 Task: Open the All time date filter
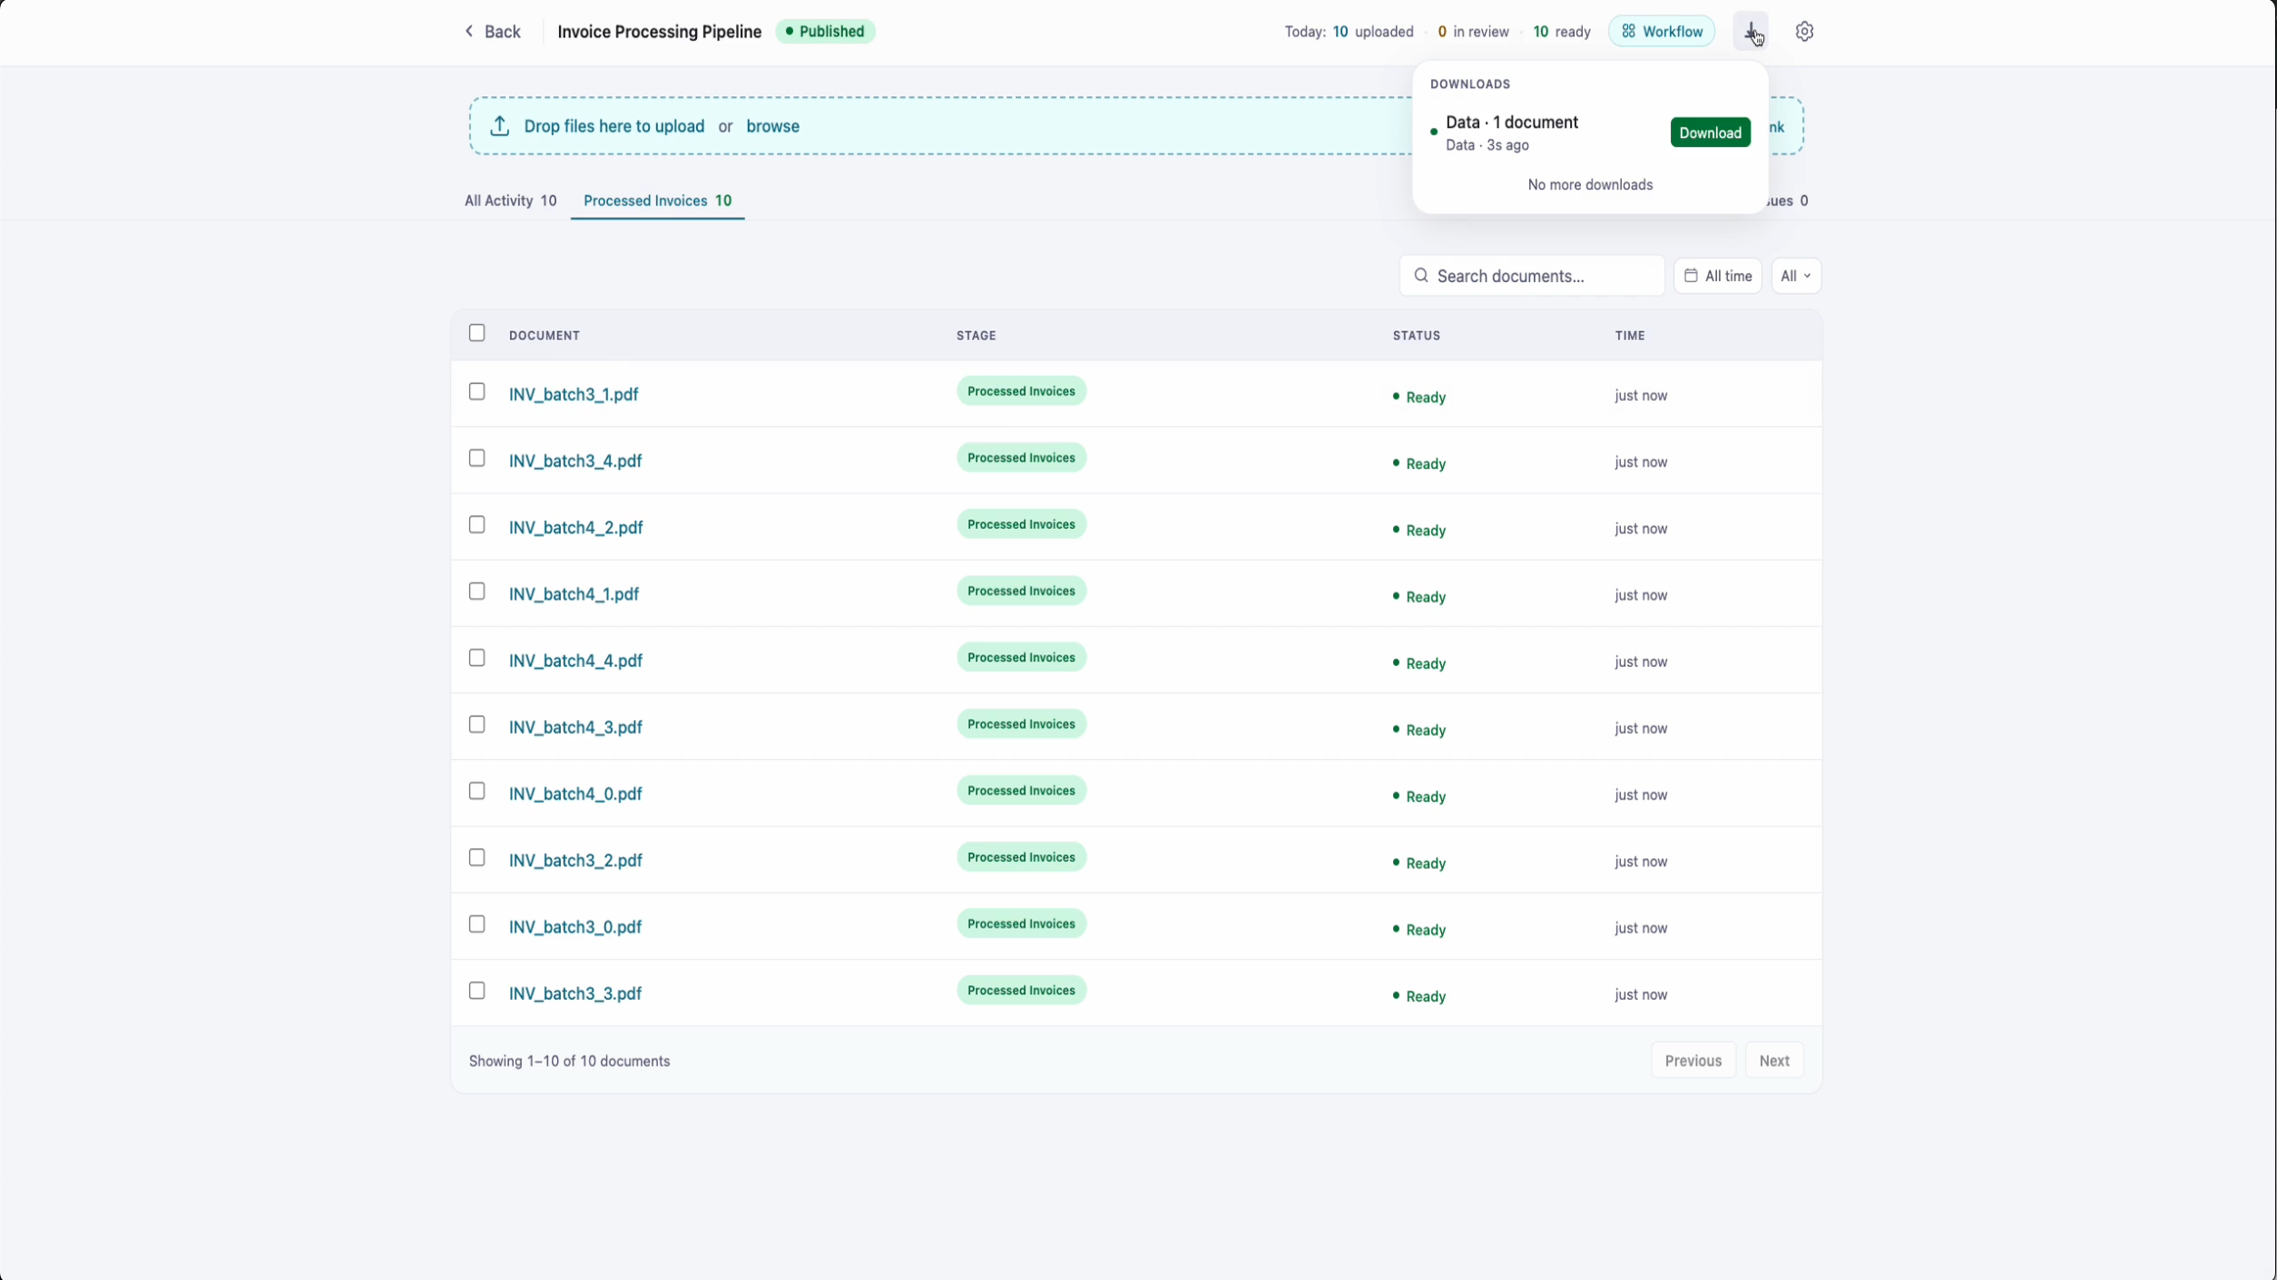coord(1718,276)
